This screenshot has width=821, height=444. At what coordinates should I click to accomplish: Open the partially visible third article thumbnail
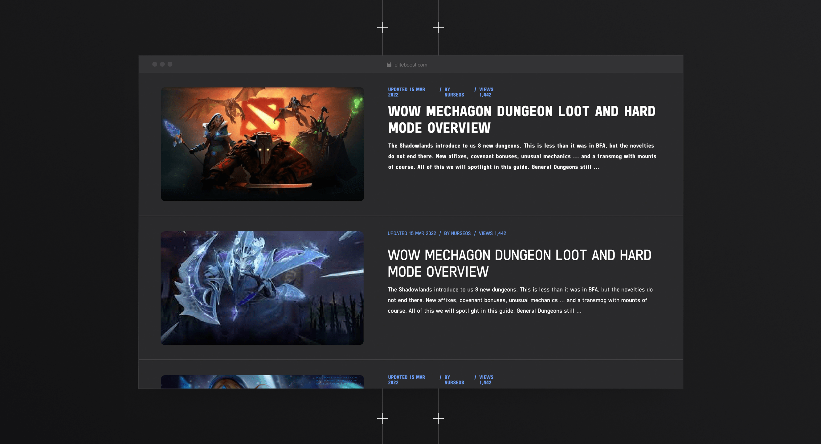[x=262, y=382]
